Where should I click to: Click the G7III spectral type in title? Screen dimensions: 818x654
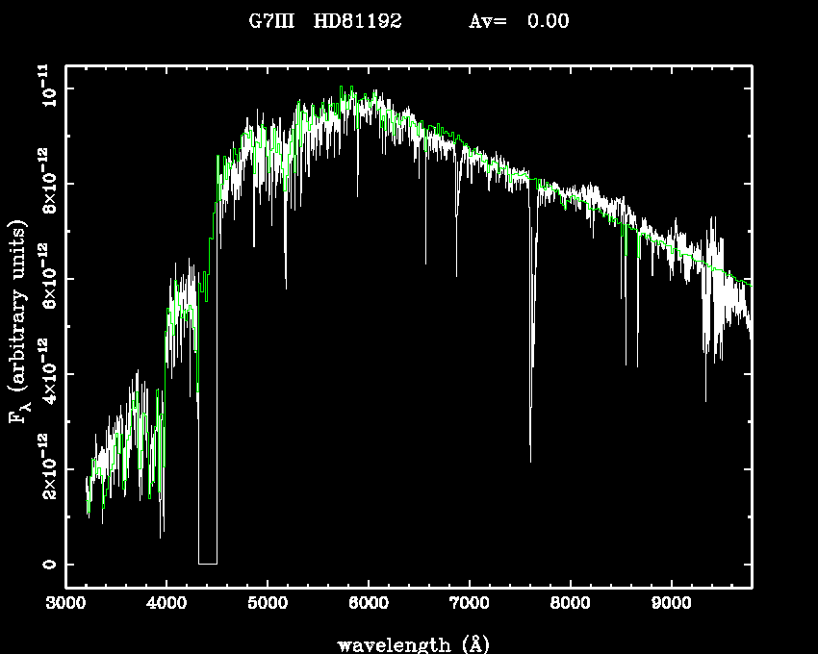271,21
